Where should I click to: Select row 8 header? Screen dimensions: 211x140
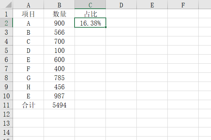coord(6,77)
